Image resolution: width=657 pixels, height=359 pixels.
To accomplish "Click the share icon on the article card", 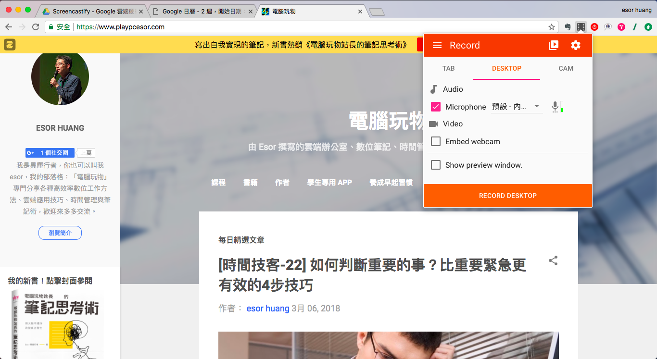I will pos(553,260).
